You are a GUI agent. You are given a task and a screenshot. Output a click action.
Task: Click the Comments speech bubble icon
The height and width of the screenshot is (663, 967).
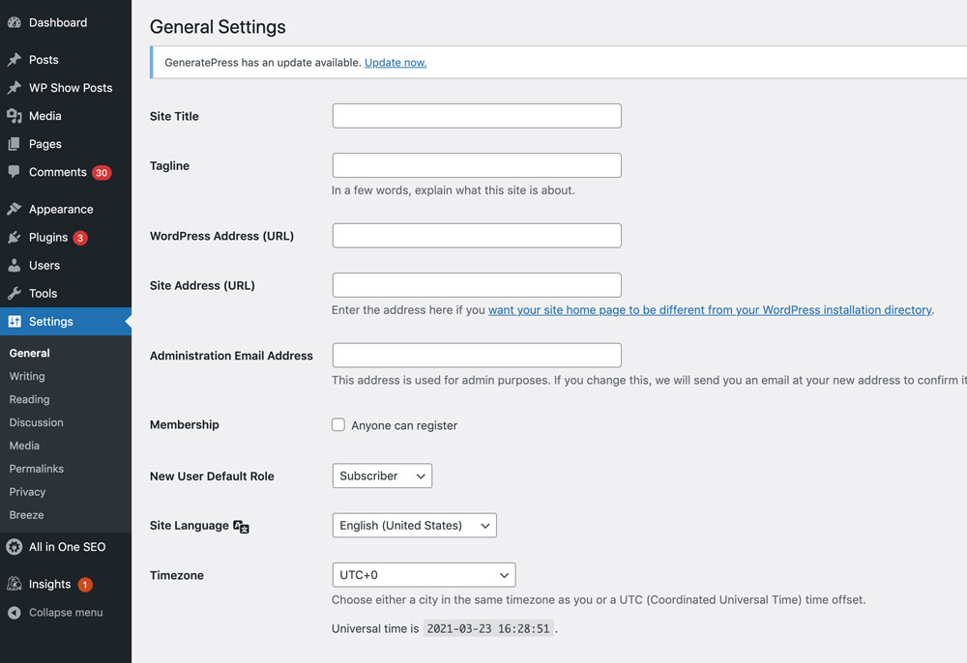coord(15,172)
